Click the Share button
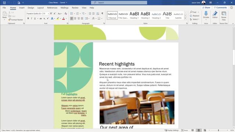The width and height of the screenshot is (235, 132). point(206,7)
